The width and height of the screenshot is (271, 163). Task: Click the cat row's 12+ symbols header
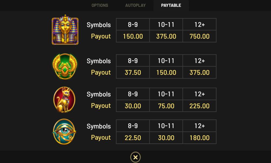tap(199, 94)
